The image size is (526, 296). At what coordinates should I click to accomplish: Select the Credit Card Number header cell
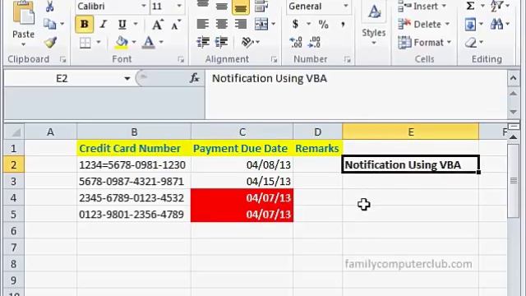click(134, 148)
